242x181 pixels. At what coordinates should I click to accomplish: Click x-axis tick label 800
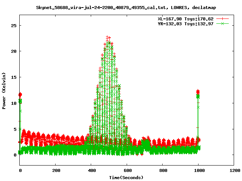point(163,170)
